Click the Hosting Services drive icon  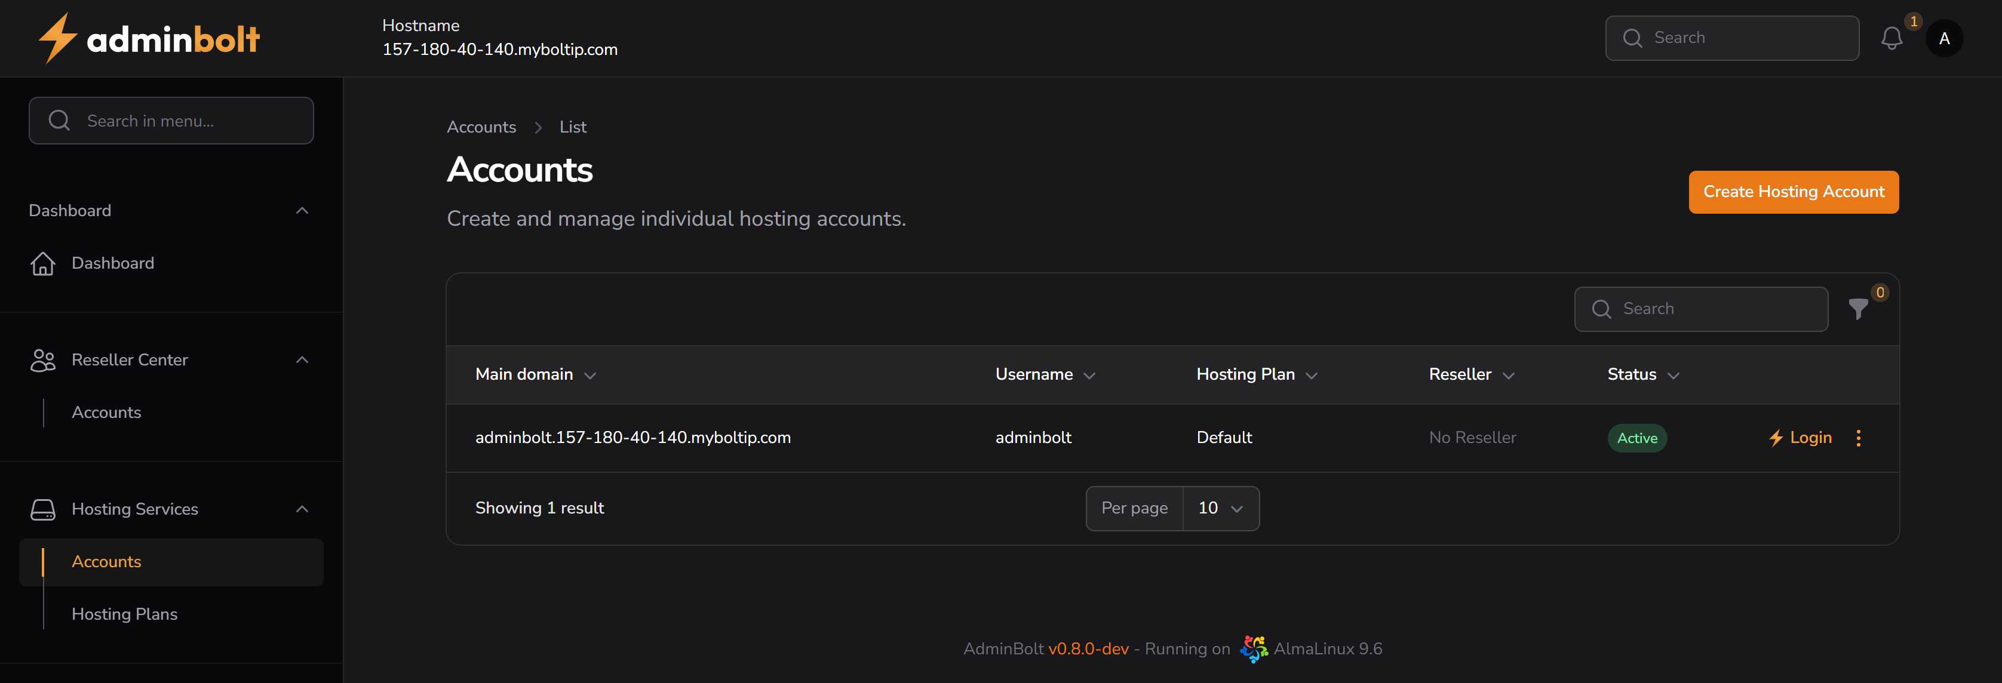(43, 509)
